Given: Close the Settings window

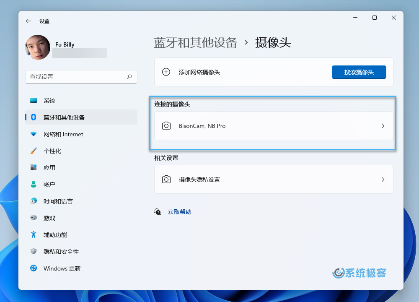Looking at the screenshot, I should [x=394, y=18].
